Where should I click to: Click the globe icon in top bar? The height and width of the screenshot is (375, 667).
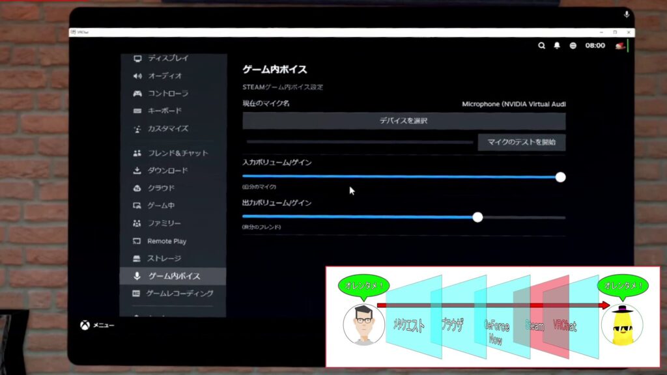pos(573,46)
